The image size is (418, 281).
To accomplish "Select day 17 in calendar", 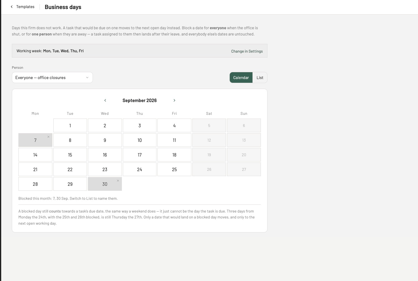I will tap(140, 155).
